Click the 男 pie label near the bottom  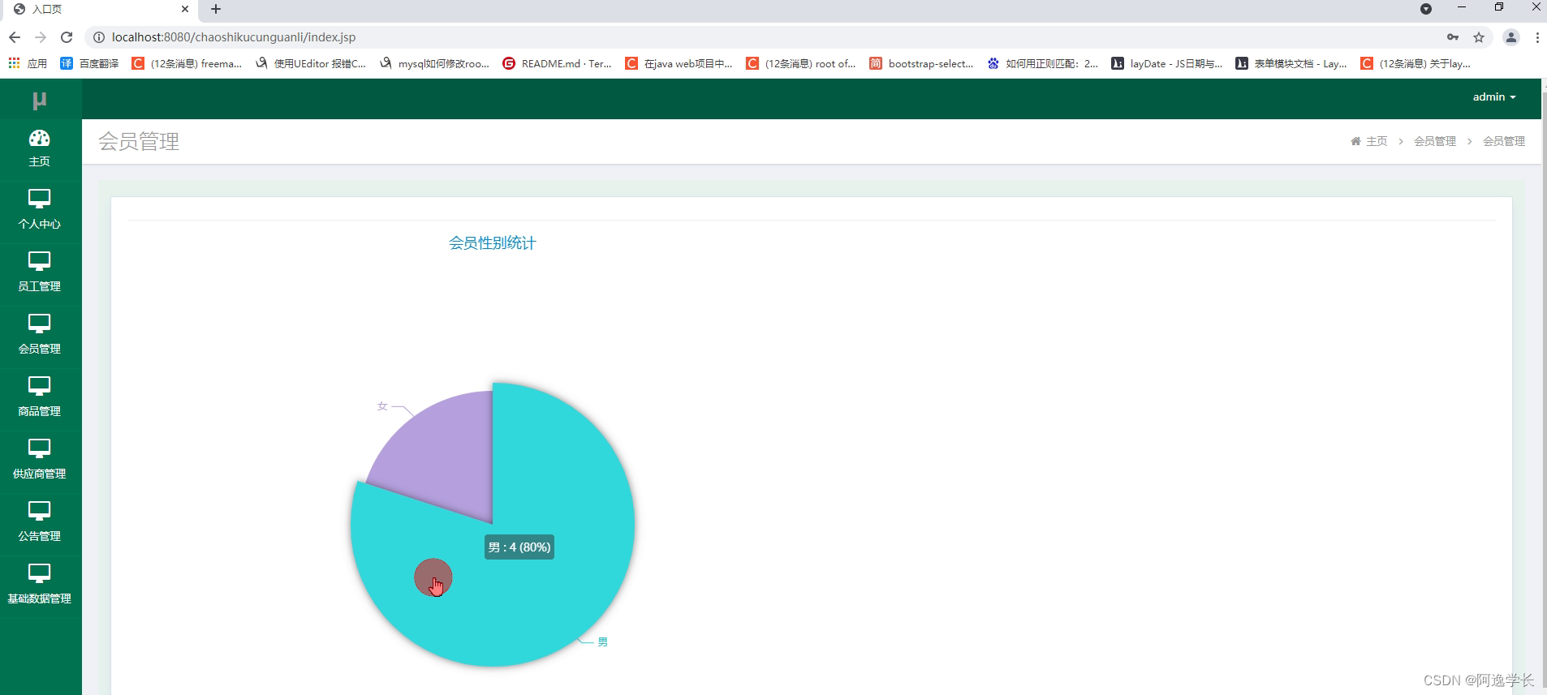click(603, 642)
